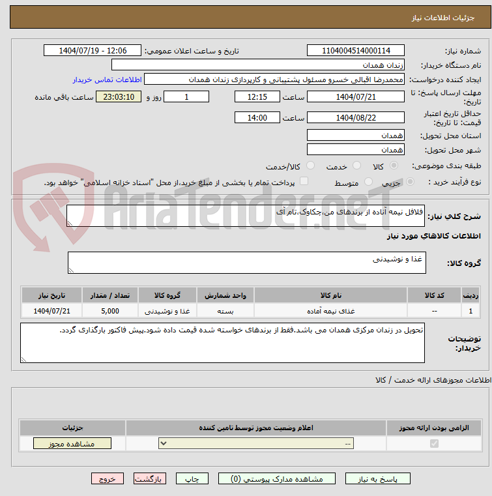Click the need date cell 1404/07/21 in table

[x=51, y=311]
